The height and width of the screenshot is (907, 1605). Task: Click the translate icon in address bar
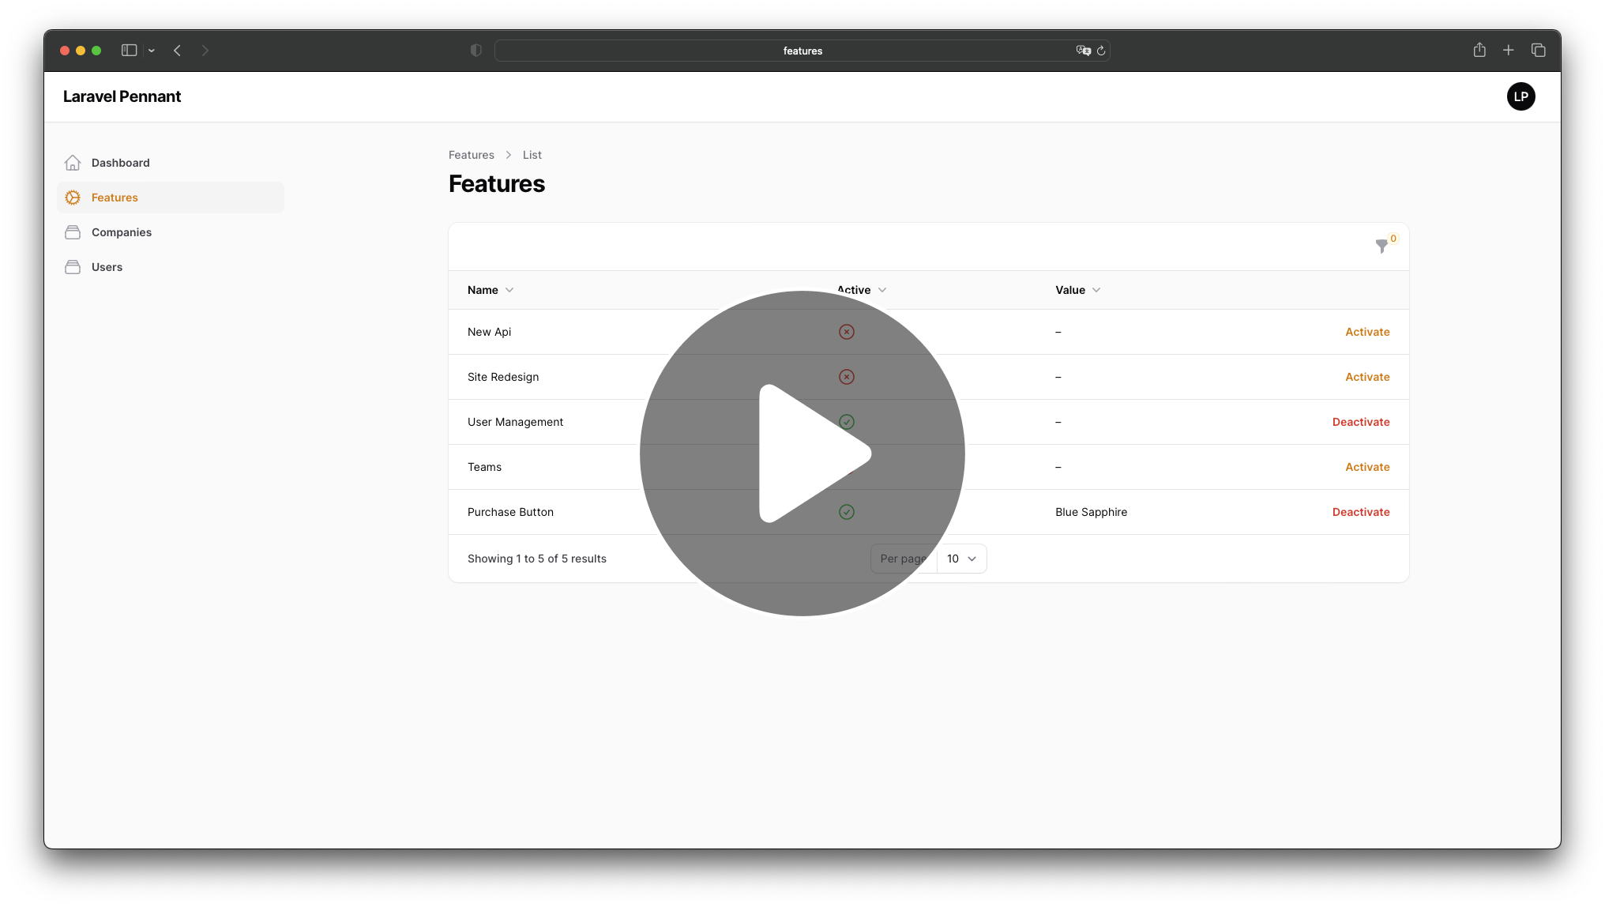click(1083, 51)
